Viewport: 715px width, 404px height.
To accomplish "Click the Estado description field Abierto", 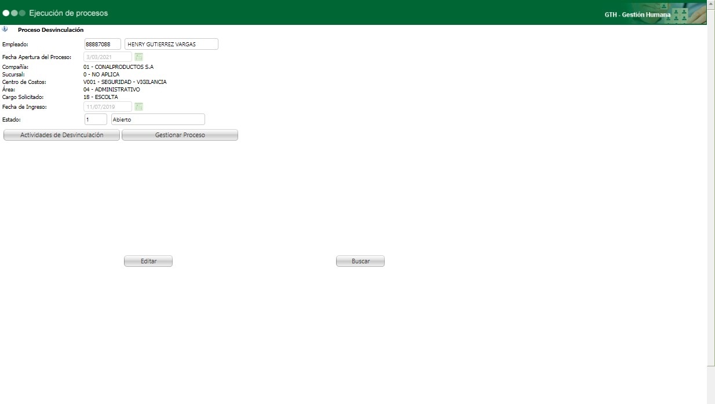I will click(x=158, y=119).
